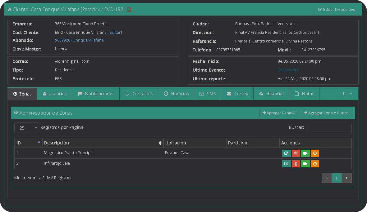Focus the Buscar search field
Screen dimensions: 367x212
(x=329, y=128)
